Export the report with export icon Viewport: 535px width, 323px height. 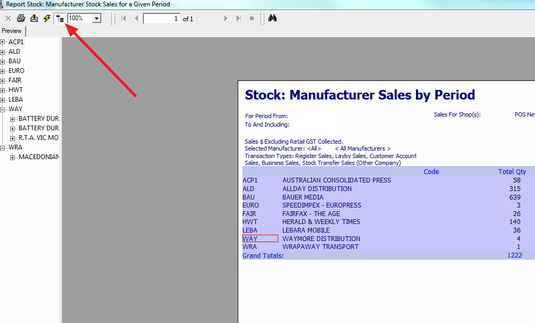pos(34,19)
